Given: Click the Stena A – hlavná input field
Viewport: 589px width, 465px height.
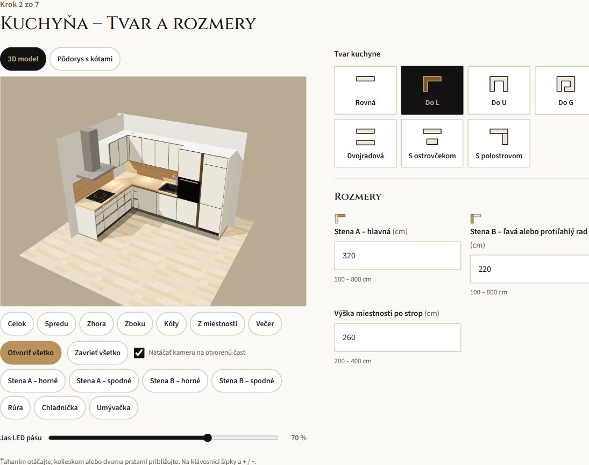Looking at the screenshot, I should [398, 256].
